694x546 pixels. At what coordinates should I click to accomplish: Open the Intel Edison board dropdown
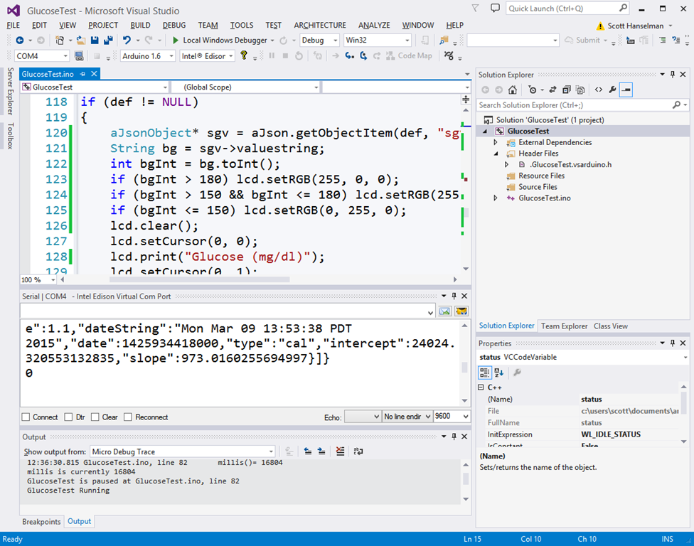tap(231, 56)
